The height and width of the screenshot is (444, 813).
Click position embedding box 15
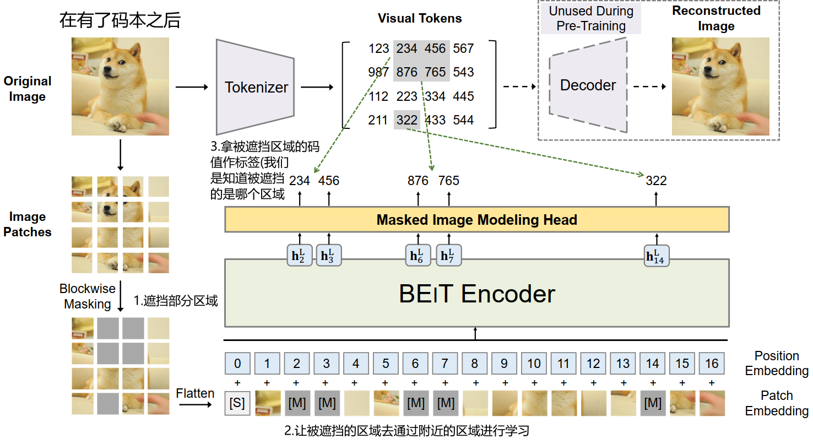(682, 364)
